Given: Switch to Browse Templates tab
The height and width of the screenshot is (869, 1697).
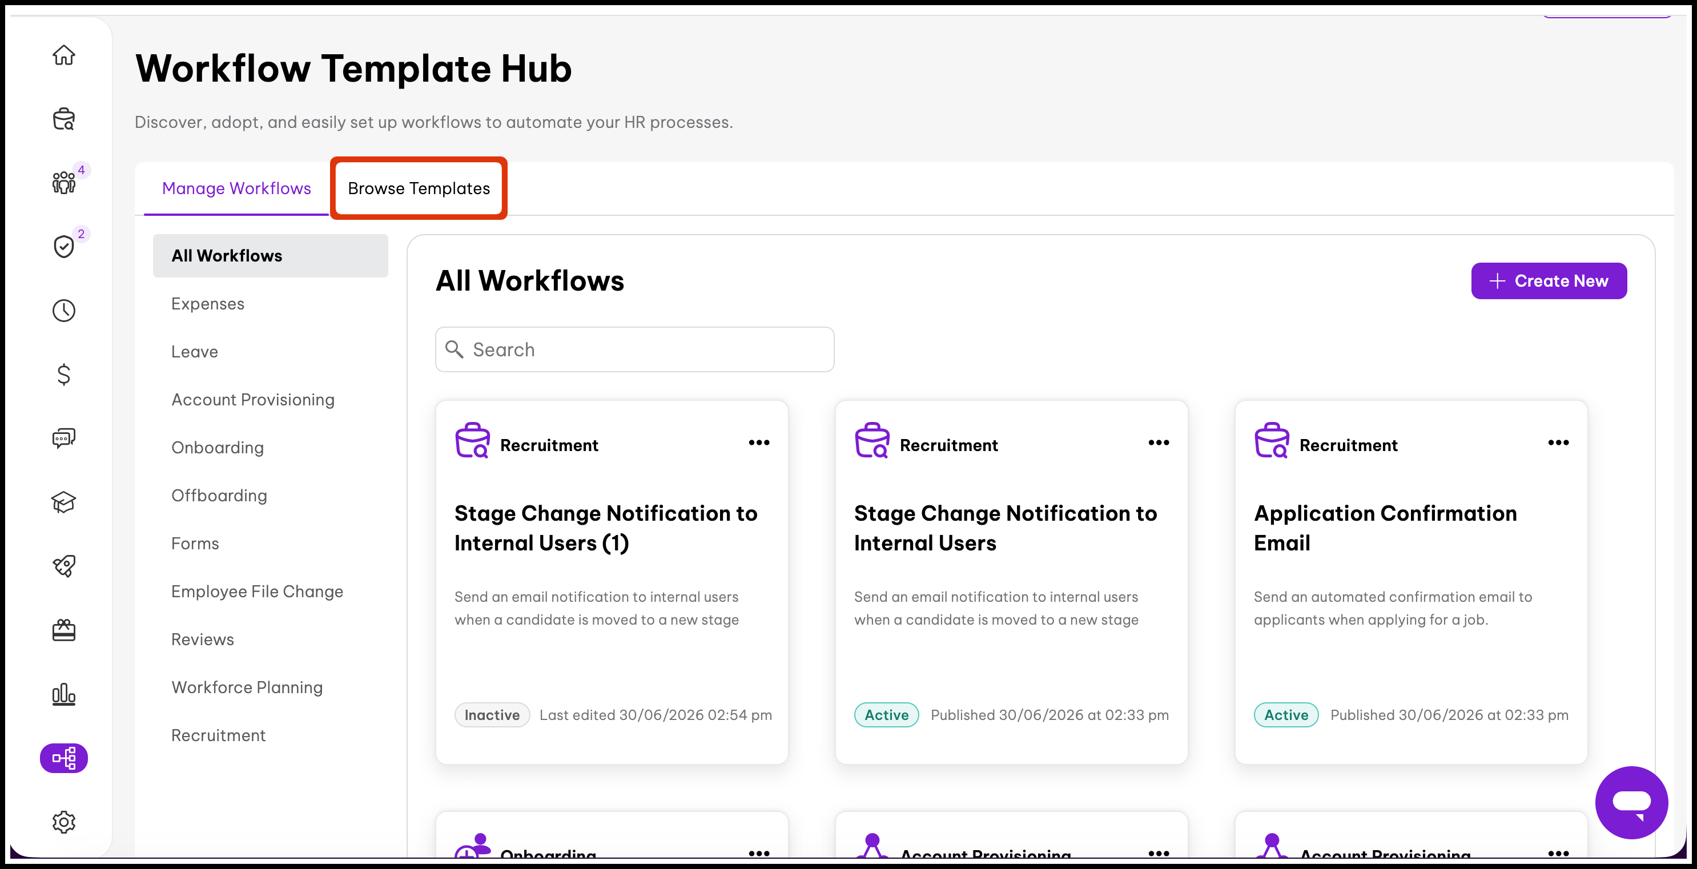Looking at the screenshot, I should (x=419, y=188).
